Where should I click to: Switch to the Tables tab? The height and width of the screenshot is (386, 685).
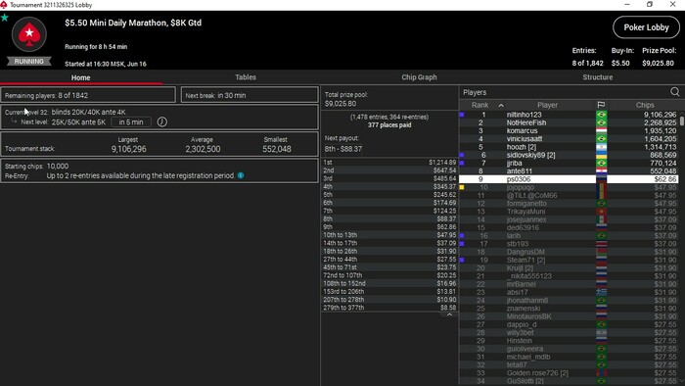coord(246,77)
